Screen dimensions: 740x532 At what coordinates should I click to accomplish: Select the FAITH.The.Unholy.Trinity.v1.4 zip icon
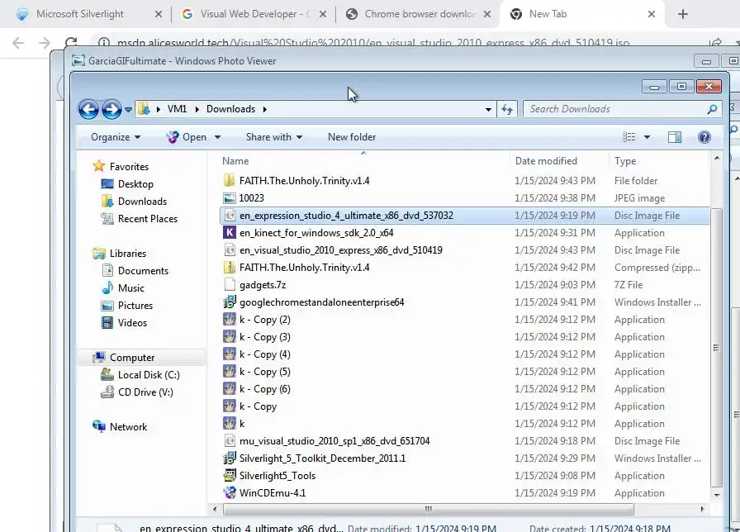pyautogui.click(x=230, y=268)
